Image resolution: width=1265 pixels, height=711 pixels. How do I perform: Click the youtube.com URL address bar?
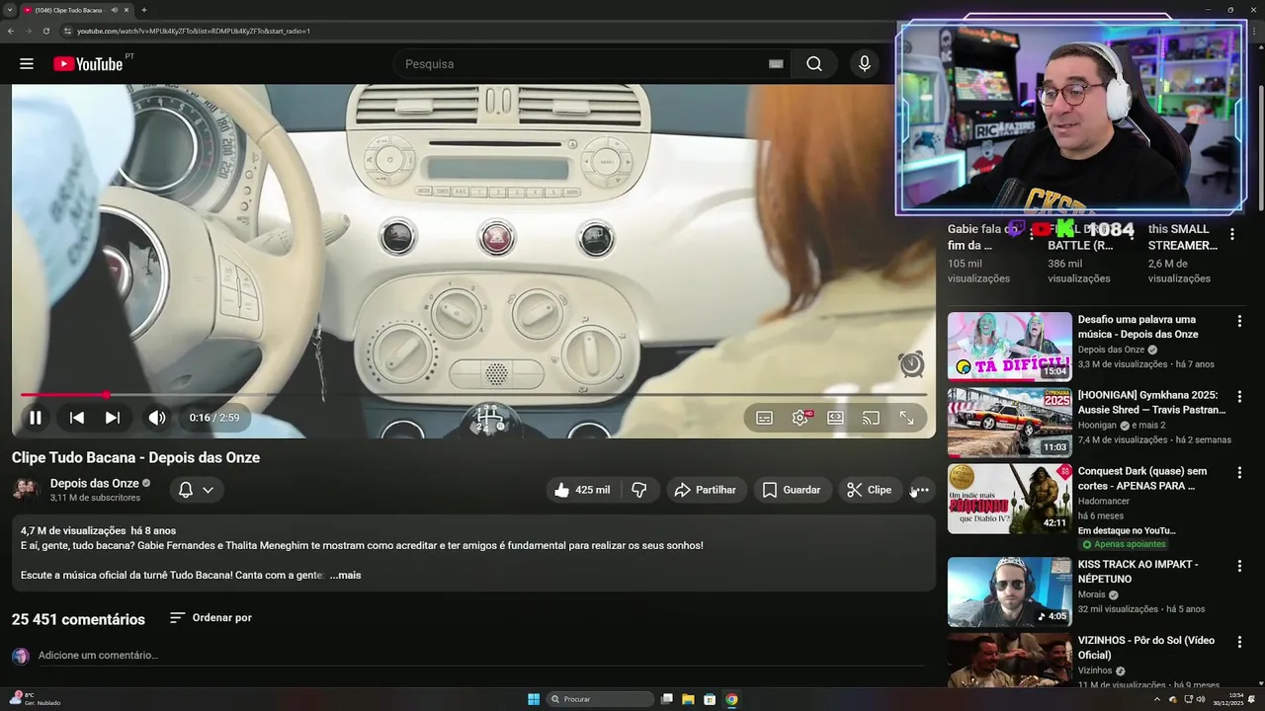(x=194, y=31)
